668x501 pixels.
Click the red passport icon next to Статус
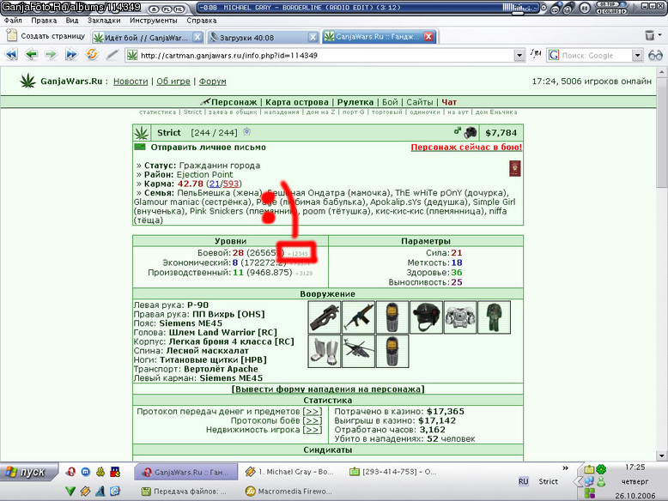click(x=514, y=168)
